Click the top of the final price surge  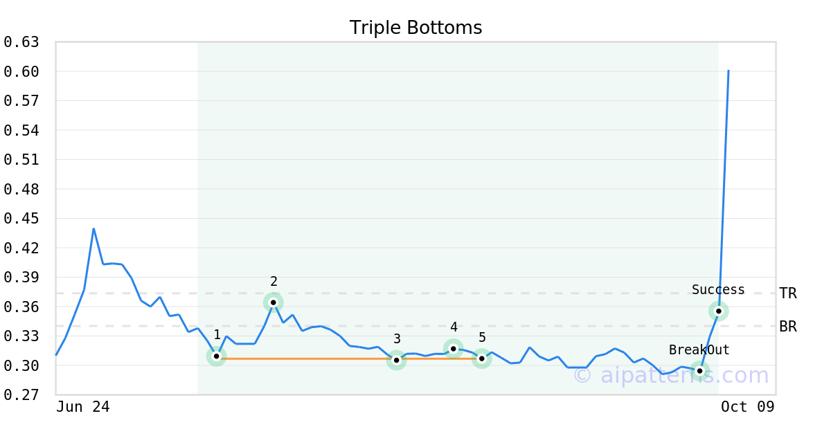click(x=728, y=71)
